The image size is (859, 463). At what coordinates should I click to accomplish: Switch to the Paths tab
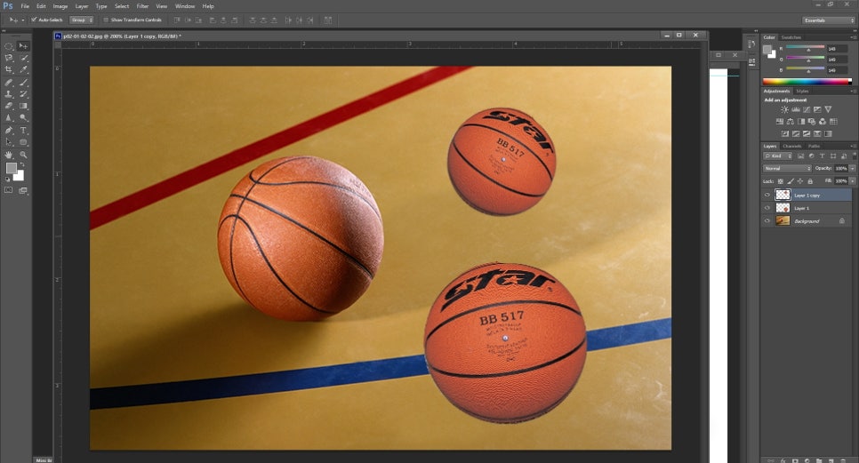[814, 146]
